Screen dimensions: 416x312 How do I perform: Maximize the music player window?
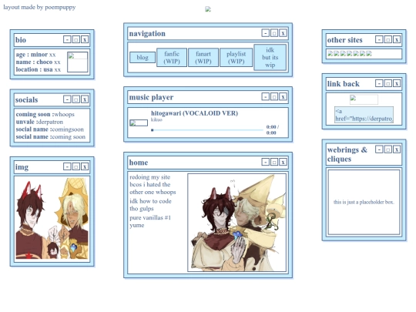tap(274, 96)
